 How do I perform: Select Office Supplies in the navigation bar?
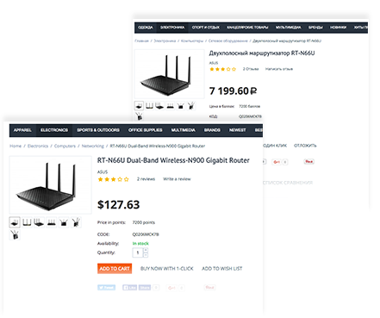point(146,130)
